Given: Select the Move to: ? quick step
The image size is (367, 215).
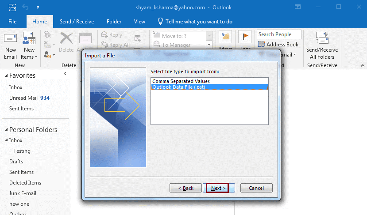Looking at the screenshot, I should pyautogui.click(x=174, y=36).
